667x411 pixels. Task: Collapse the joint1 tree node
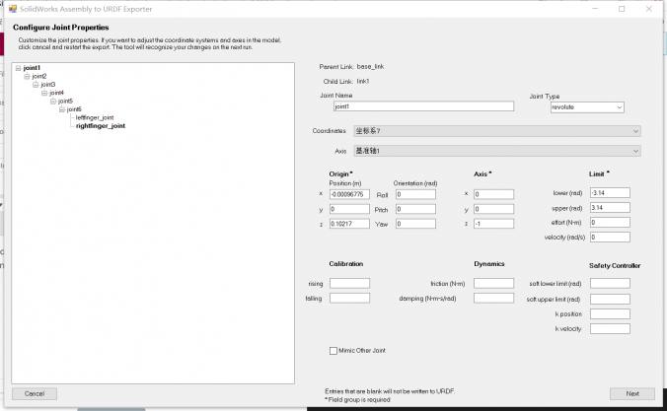(18, 68)
